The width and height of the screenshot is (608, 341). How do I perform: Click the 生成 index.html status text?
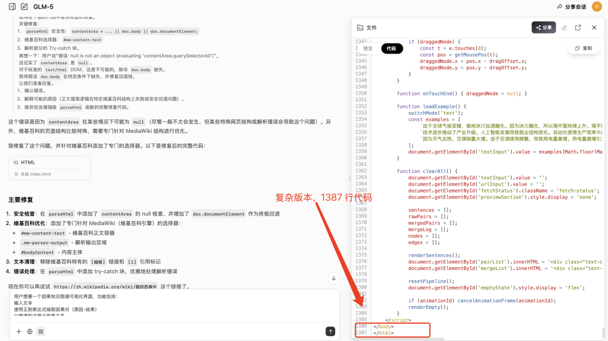35,174
